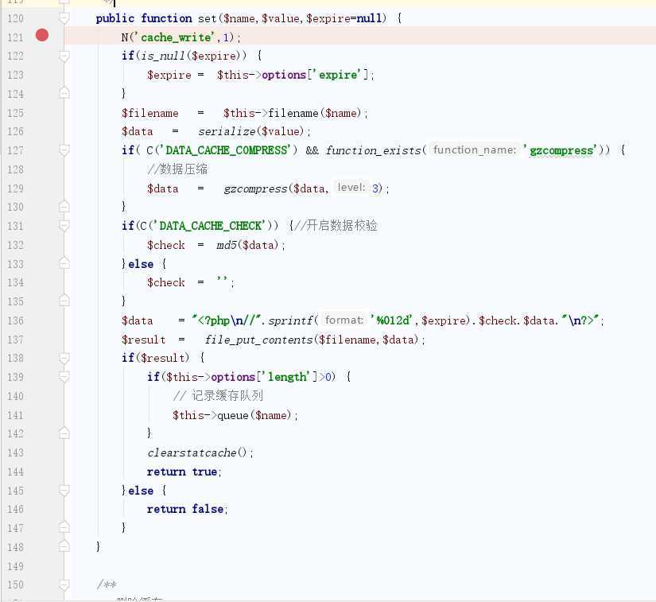Screen dimensions: 656x602
Task: Click the $result variable on line 137
Action: pyautogui.click(x=143, y=340)
